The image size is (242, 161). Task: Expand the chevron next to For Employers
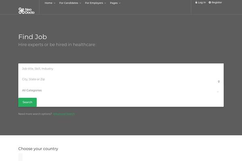pos(105,3)
